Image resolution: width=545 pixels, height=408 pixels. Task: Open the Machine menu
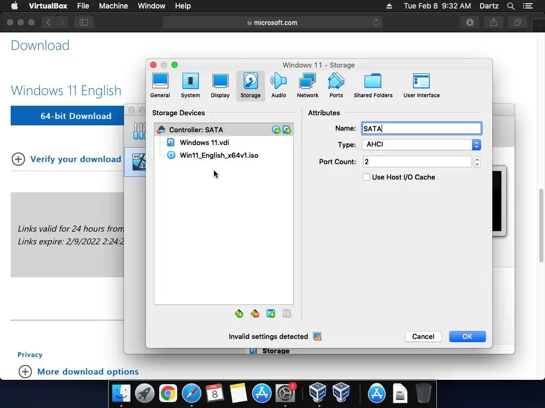(113, 6)
